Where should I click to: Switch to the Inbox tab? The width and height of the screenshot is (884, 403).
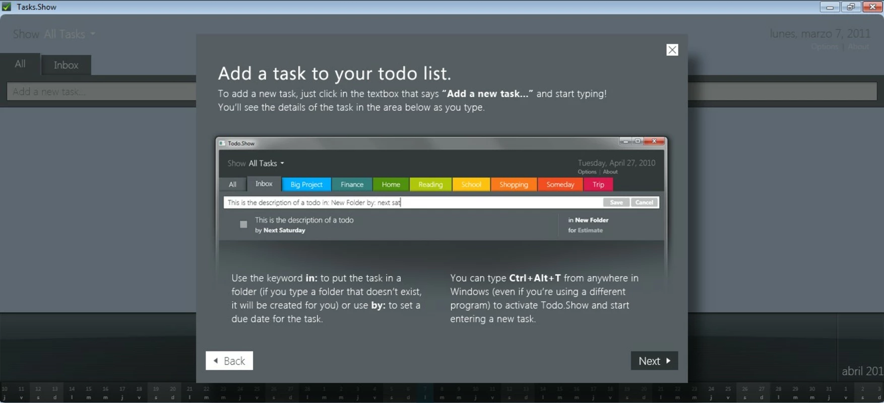pyautogui.click(x=66, y=65)
